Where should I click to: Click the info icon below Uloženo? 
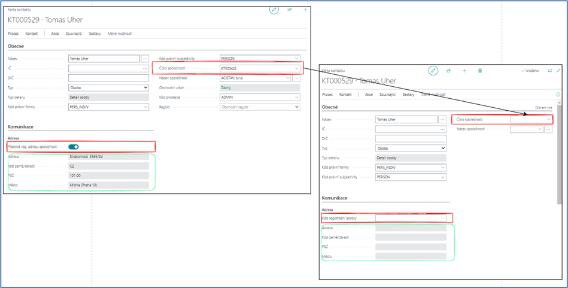tap(558, 95)
